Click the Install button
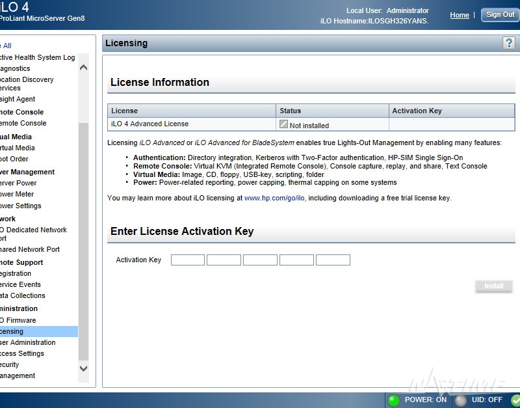The width and height of the screenshot is (520, 408). pyautogui.click(x=494, y=286)
